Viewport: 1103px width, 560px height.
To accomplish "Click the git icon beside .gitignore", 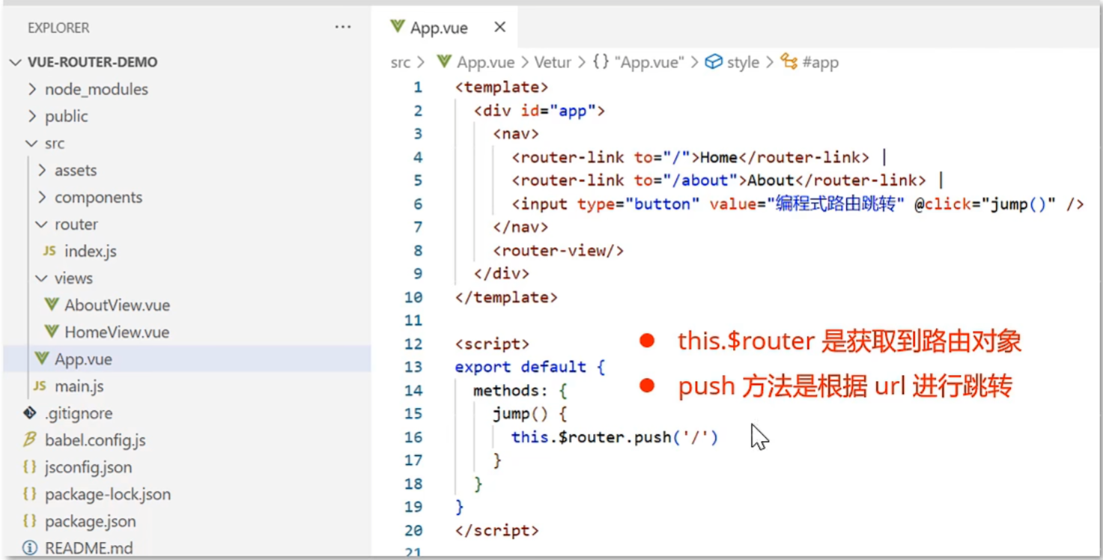I will pos(30,413).
